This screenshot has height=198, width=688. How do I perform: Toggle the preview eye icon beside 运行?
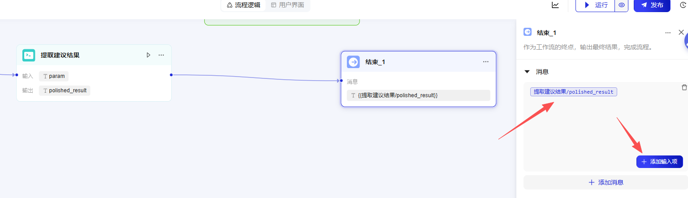tap(621, 5)
